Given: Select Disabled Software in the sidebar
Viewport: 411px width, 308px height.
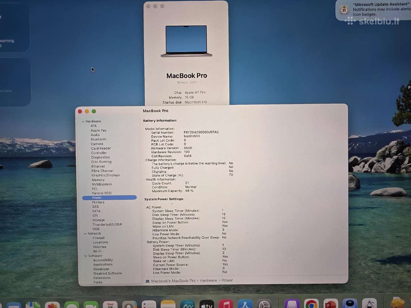Looking at the screenshot, I should [x=108, y=273].
